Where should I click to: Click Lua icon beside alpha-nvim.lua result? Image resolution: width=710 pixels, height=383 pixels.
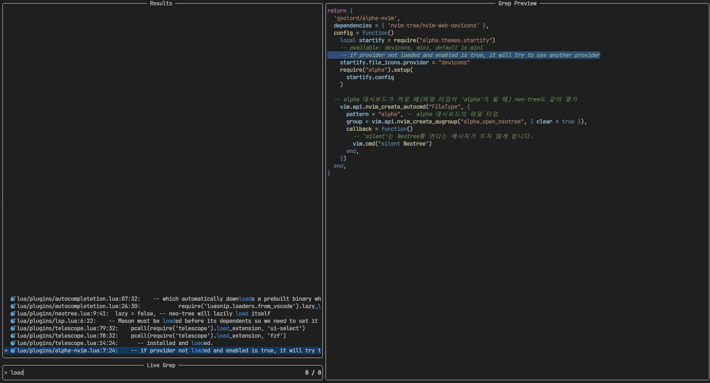click(x=13, y=351)
